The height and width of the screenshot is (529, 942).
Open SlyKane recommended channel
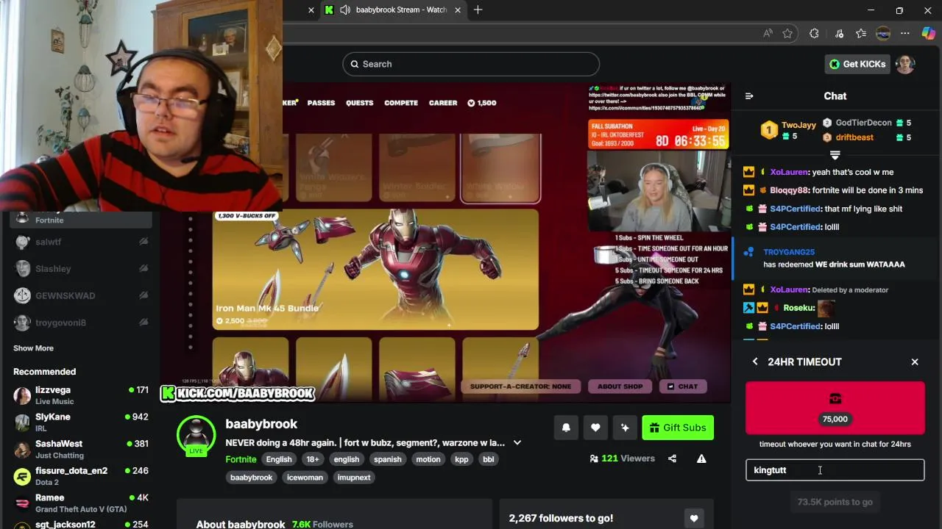pyautogui.click(x=81, y=422)
